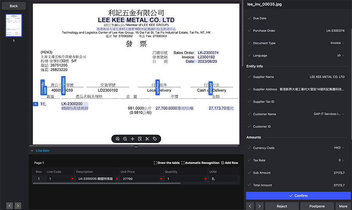The height and width of the screenshot is (210, 352).
Task: Click red dot next to Description field
Action: [x=117, y=179]
